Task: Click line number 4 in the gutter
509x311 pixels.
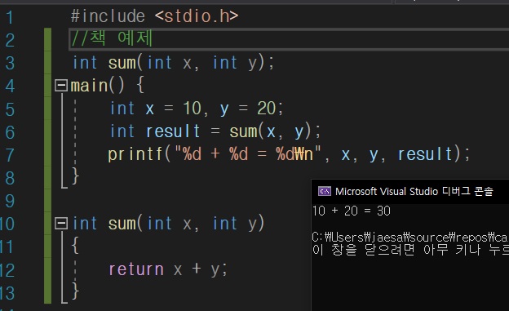Action: point(10,87)
